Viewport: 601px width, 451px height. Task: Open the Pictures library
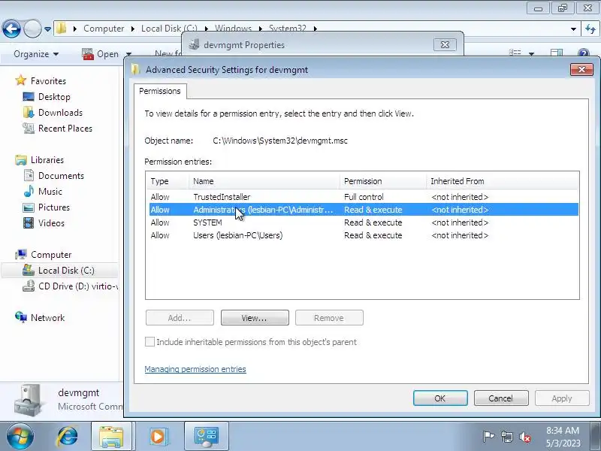pos(53,207)
